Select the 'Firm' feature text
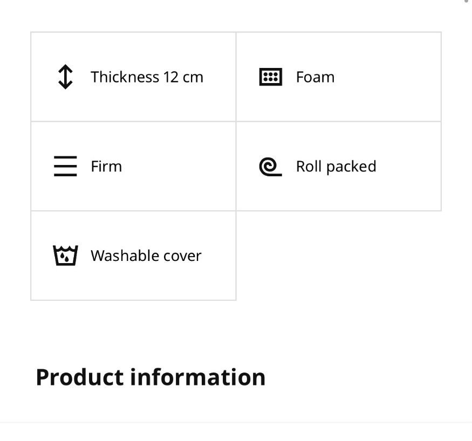This screenshot has height=441, width=472. [x=106, y=167]
